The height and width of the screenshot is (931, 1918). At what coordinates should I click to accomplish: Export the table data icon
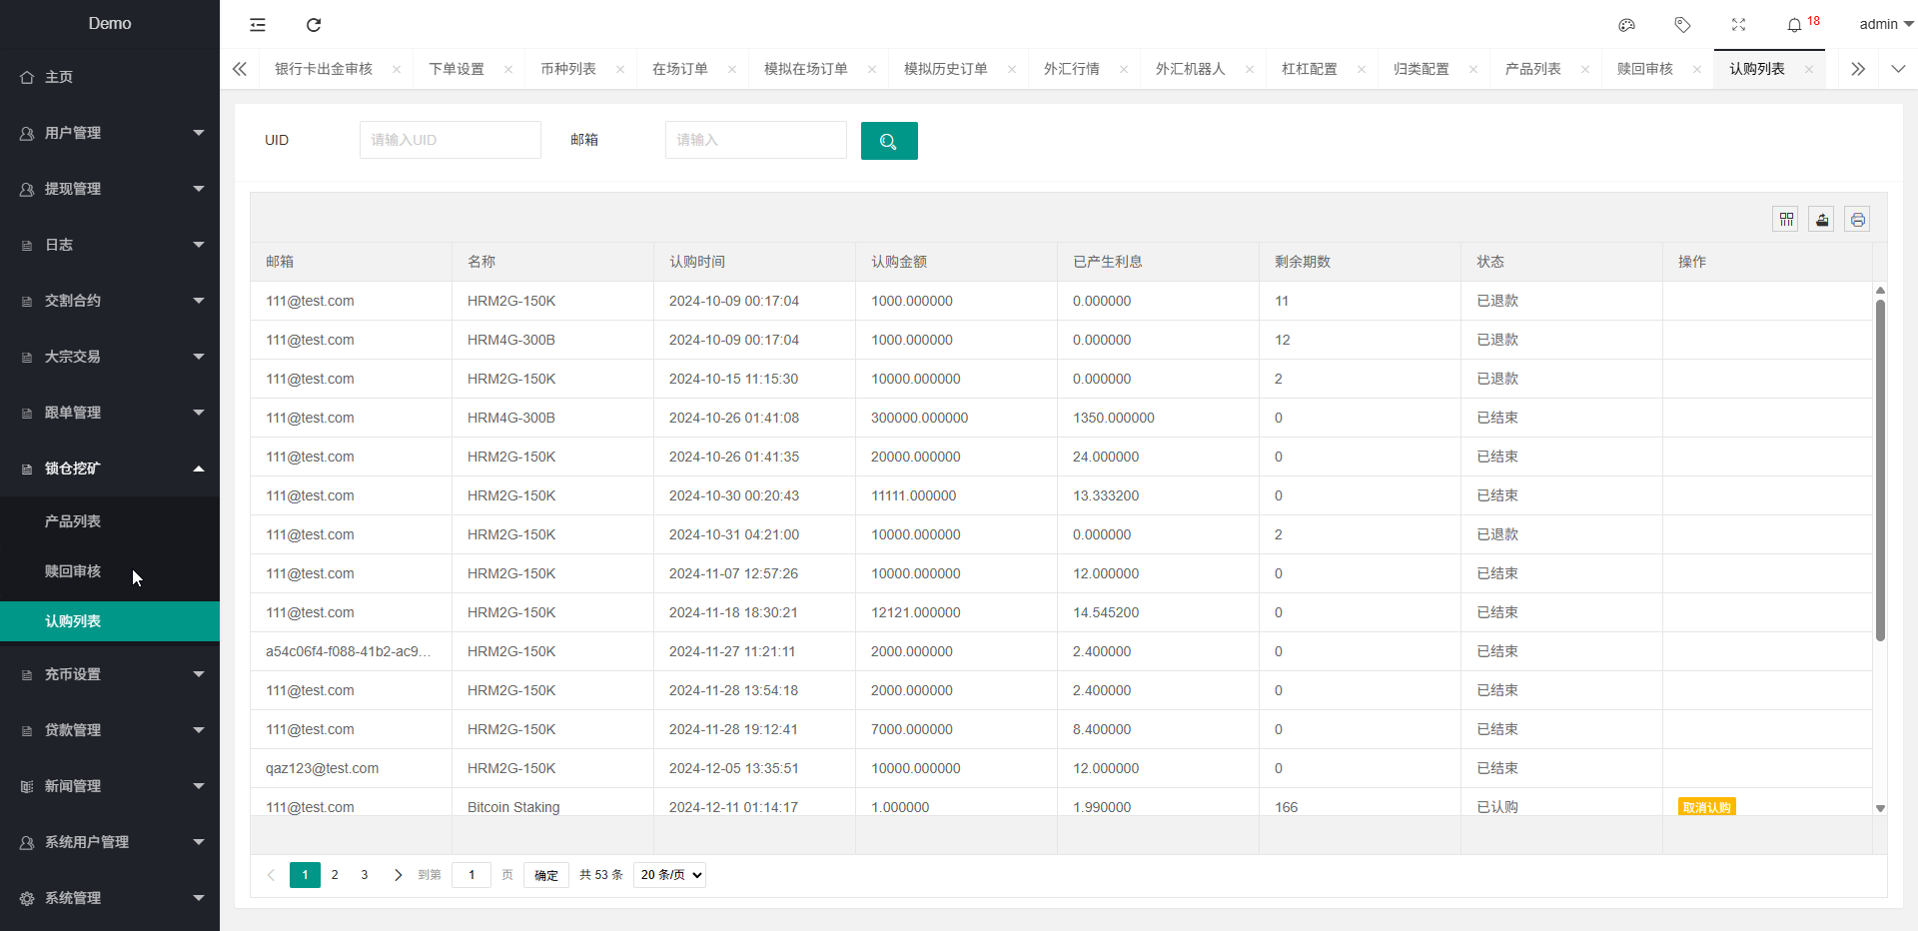[x=1821, y=220]
